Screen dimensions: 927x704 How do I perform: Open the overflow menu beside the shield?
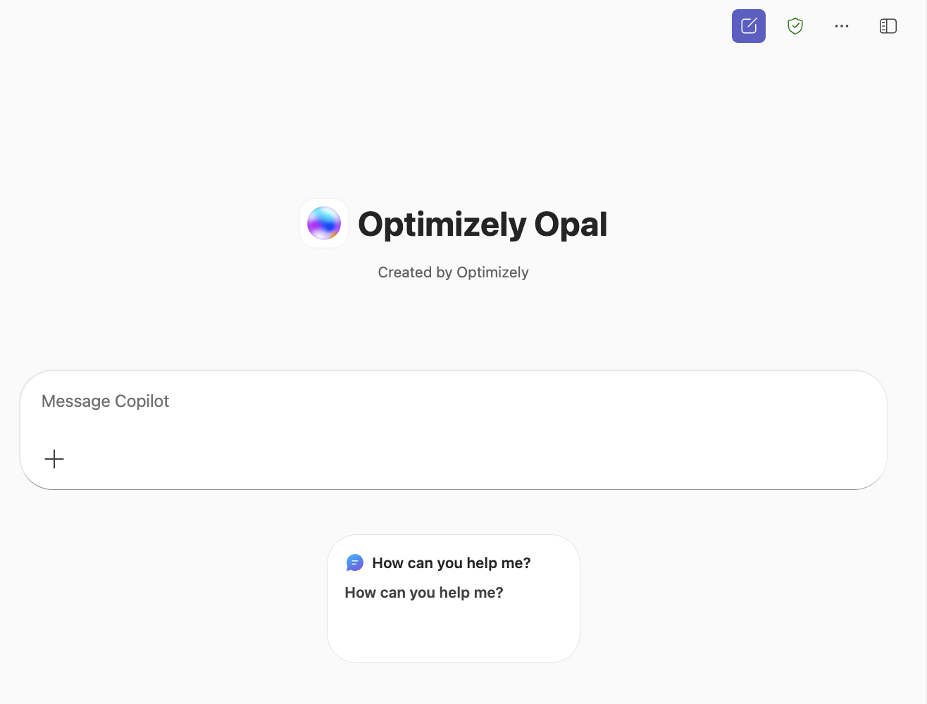click(841, 25)
